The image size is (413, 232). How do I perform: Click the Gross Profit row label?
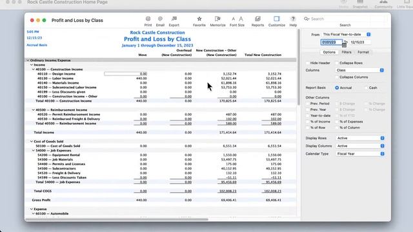(x=41, y=200)
